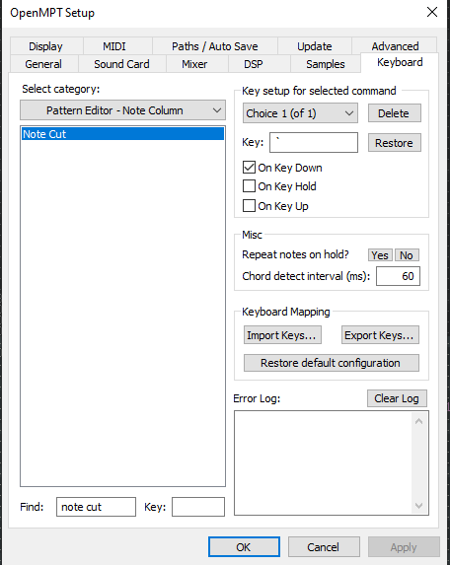Click the Cancel button
The width and height of the screenshot is (450, 565).
324,547
